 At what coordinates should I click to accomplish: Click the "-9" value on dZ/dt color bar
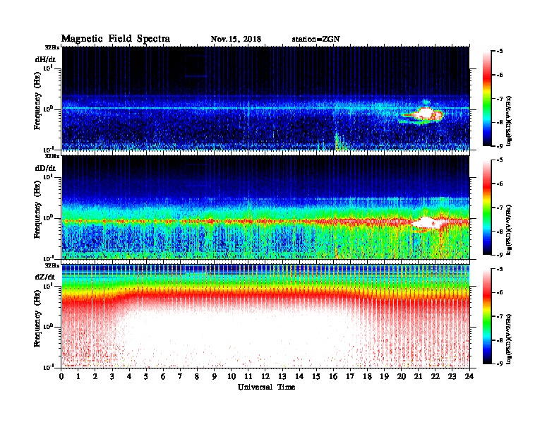pyautogui.click(x=500, y=364)
